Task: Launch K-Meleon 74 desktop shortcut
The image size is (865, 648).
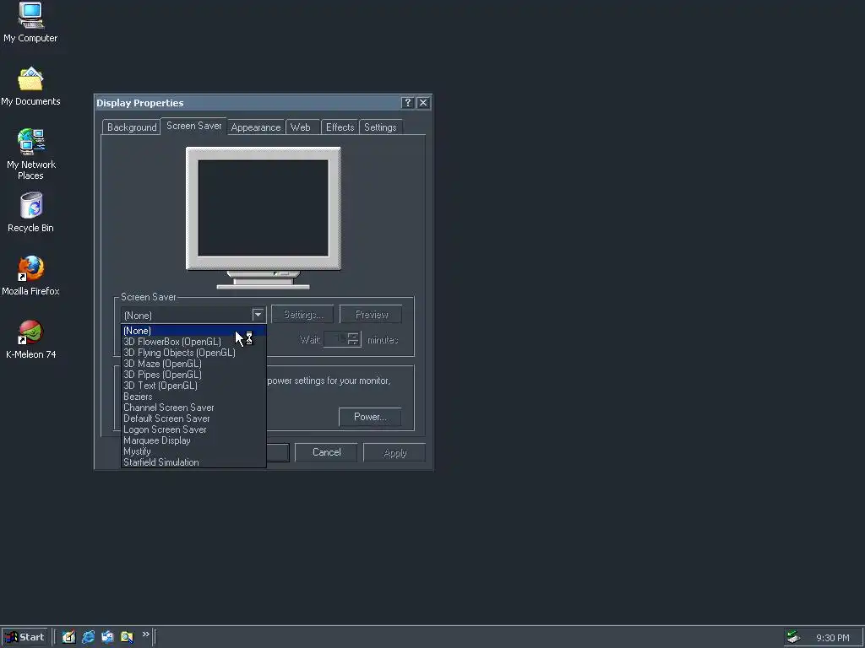Action: click(x=30, y=339)
